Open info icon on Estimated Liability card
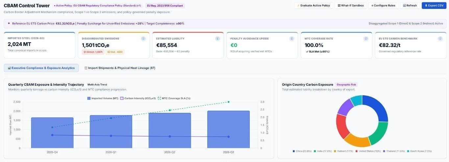 pyautogui.click(x=218, y=39)
